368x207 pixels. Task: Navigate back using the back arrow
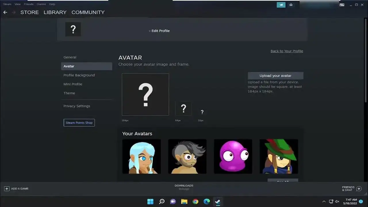point(5,12)
